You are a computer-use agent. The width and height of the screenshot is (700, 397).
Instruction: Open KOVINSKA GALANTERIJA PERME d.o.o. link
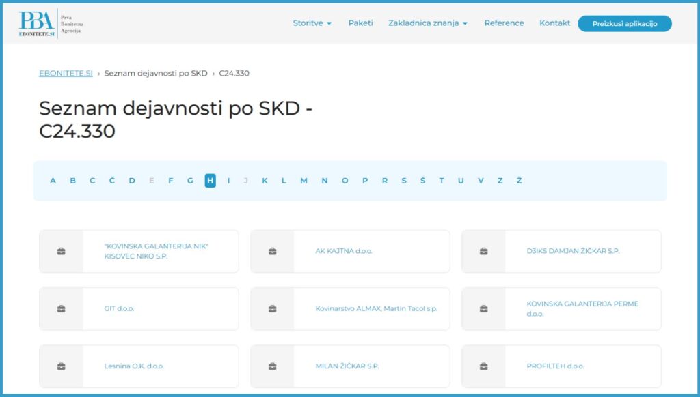click(x=582, y=309)
